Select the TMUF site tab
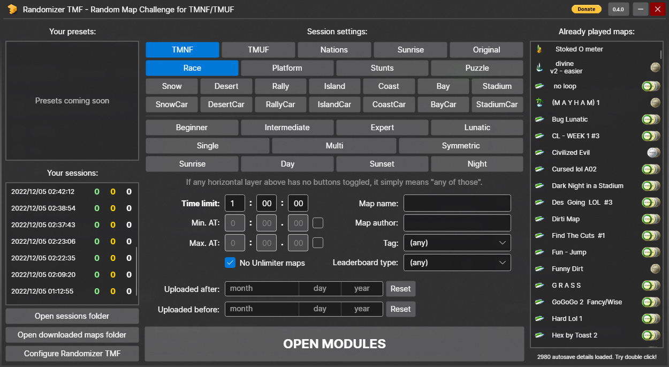The height and width of the screenshot is (367, 669). [259, 50]
